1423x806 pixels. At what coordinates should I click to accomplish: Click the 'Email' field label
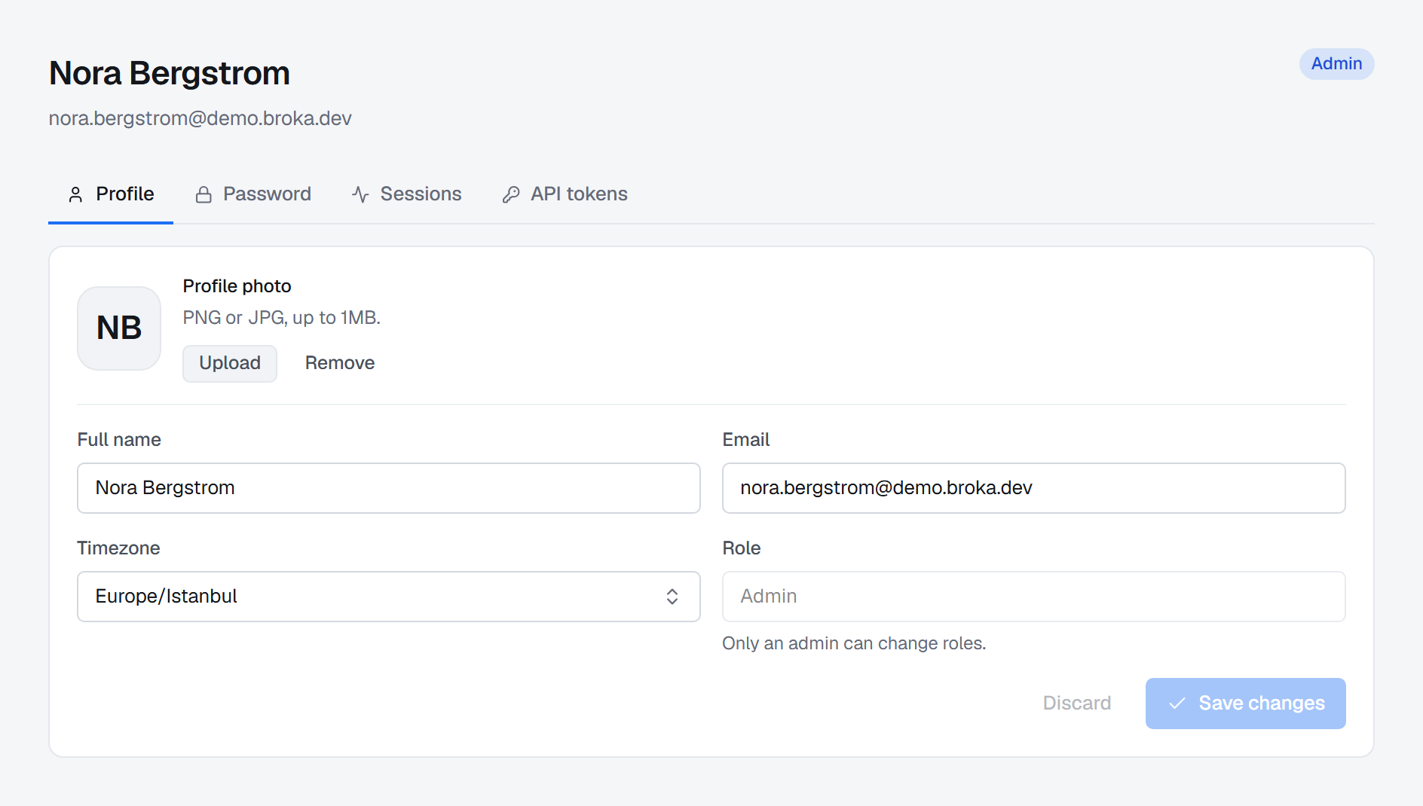point(746,440)
